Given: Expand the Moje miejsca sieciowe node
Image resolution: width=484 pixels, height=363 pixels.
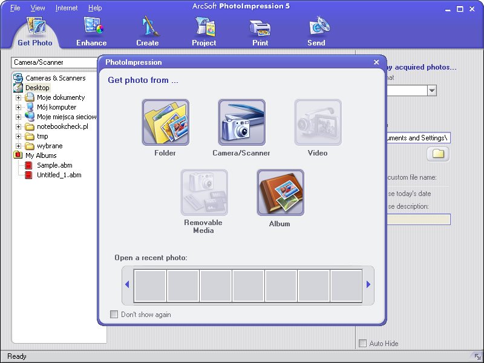Looking at the screenshot, I should (18, 117).
